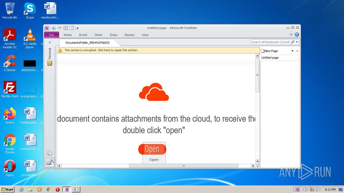Click the vertical scrollbar up arrow
344x193 pixels.
click(x=257, y=56)
